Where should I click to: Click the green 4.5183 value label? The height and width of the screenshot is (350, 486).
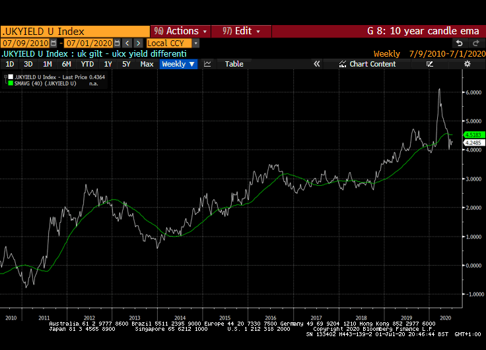(474, 135)
